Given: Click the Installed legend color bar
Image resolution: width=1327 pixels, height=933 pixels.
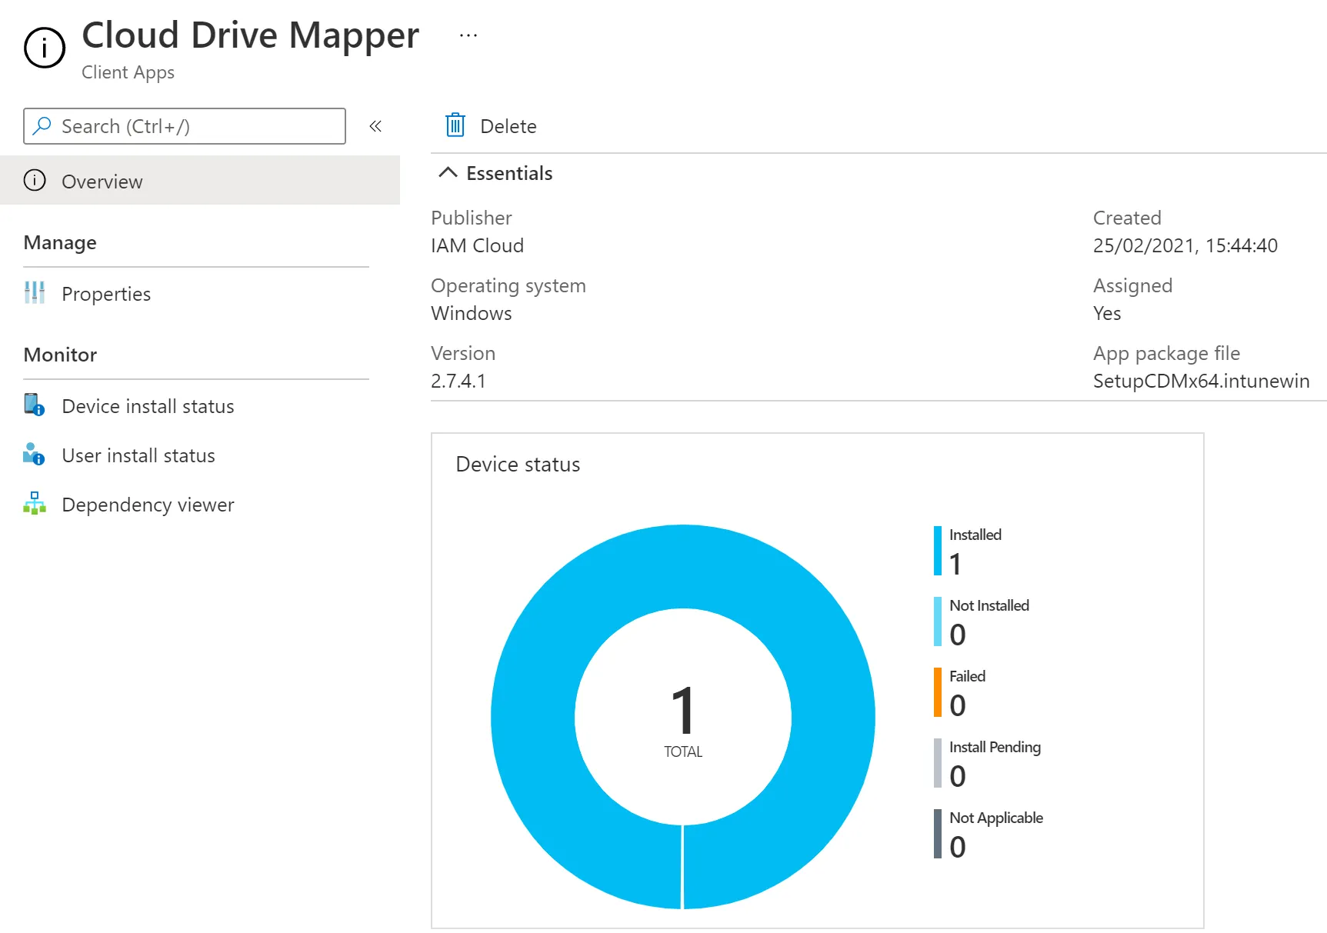Looking at the screenshot, I should point(937,551).
